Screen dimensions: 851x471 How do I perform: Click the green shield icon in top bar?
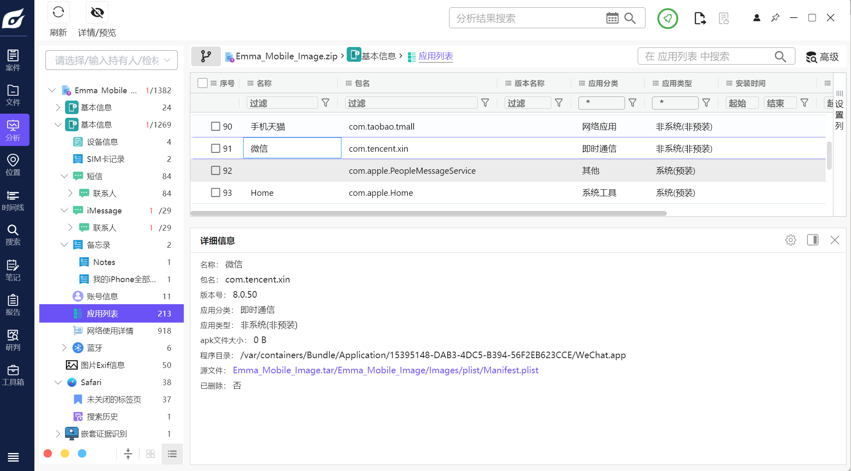pos(667,18)
